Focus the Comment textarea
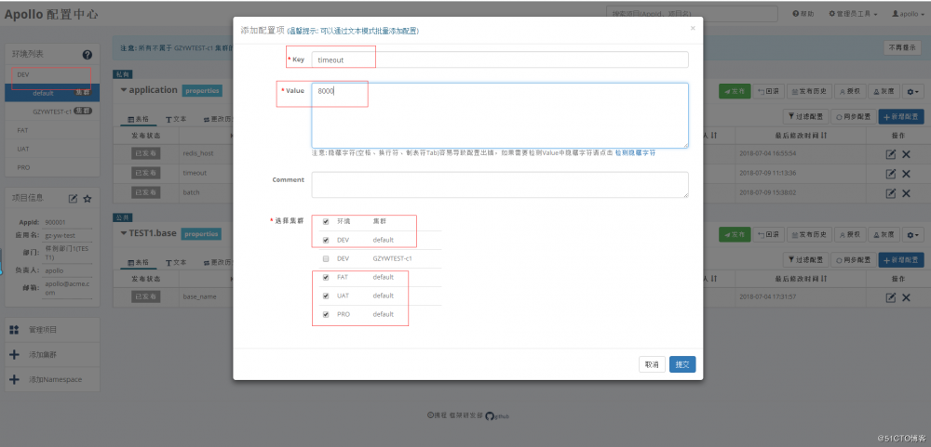 tap(500, 185)
